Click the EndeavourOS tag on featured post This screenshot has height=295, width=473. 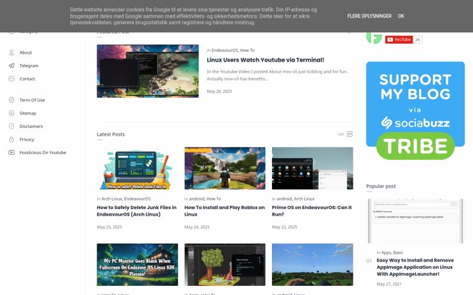(225, 50)
